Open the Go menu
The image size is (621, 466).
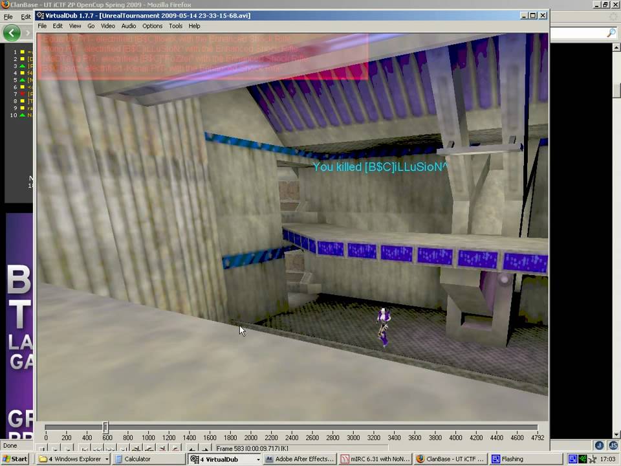coord(91,26)
